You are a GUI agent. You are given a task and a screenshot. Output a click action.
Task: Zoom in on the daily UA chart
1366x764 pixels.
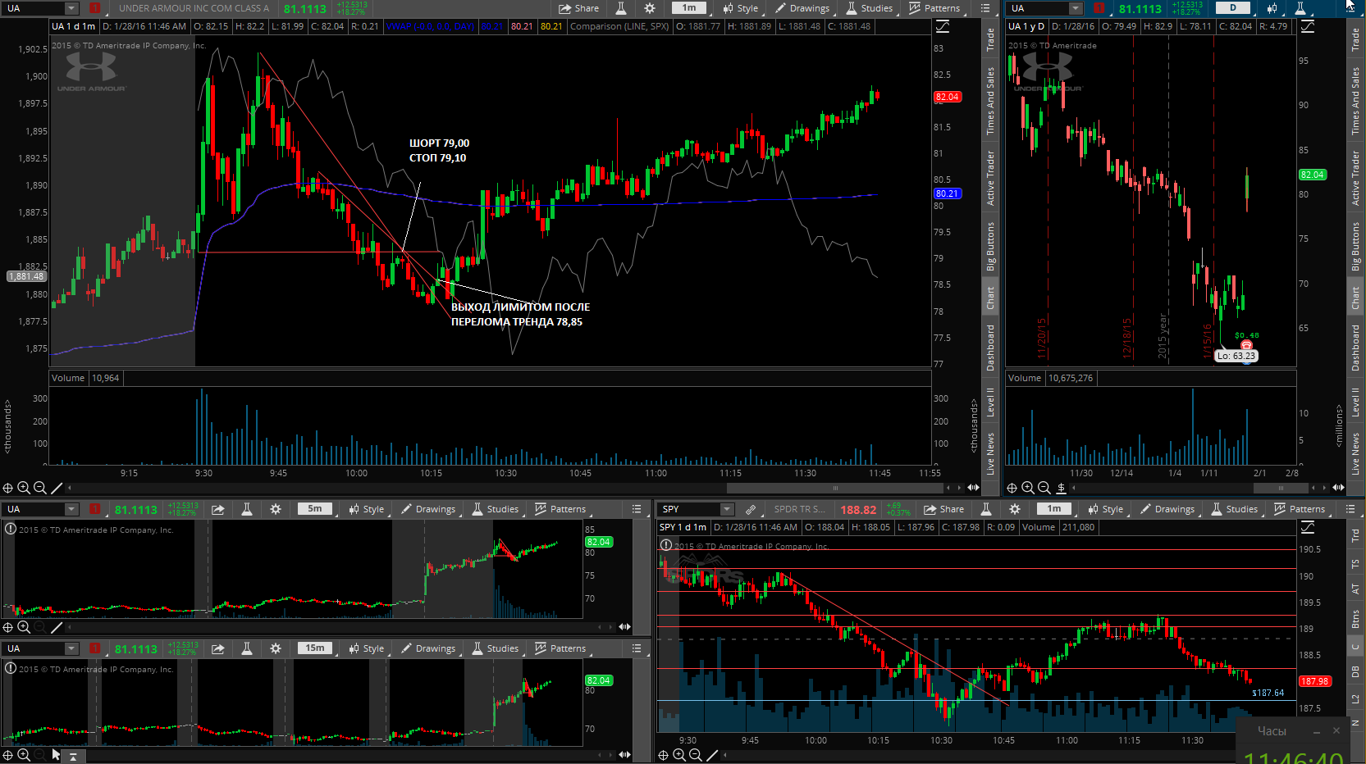(x=1028, y=488)
